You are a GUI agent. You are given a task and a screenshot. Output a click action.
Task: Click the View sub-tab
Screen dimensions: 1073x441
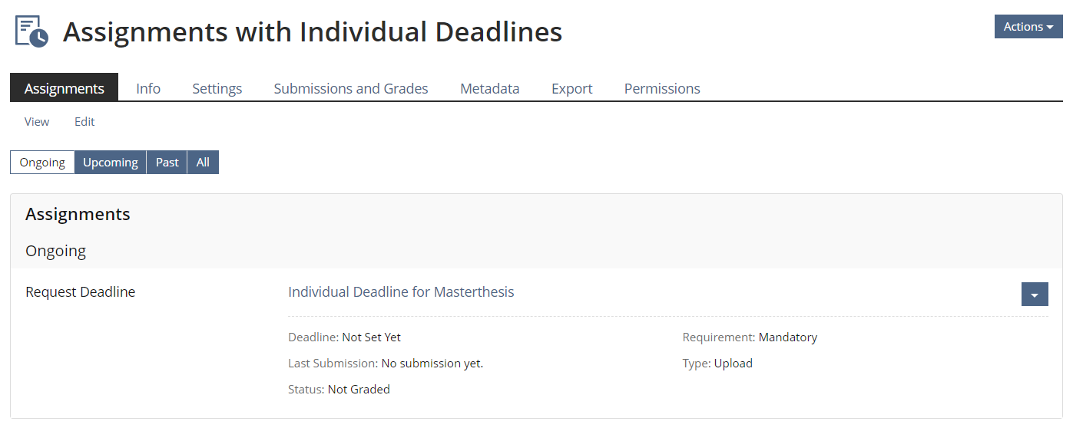tap(37, 121)
